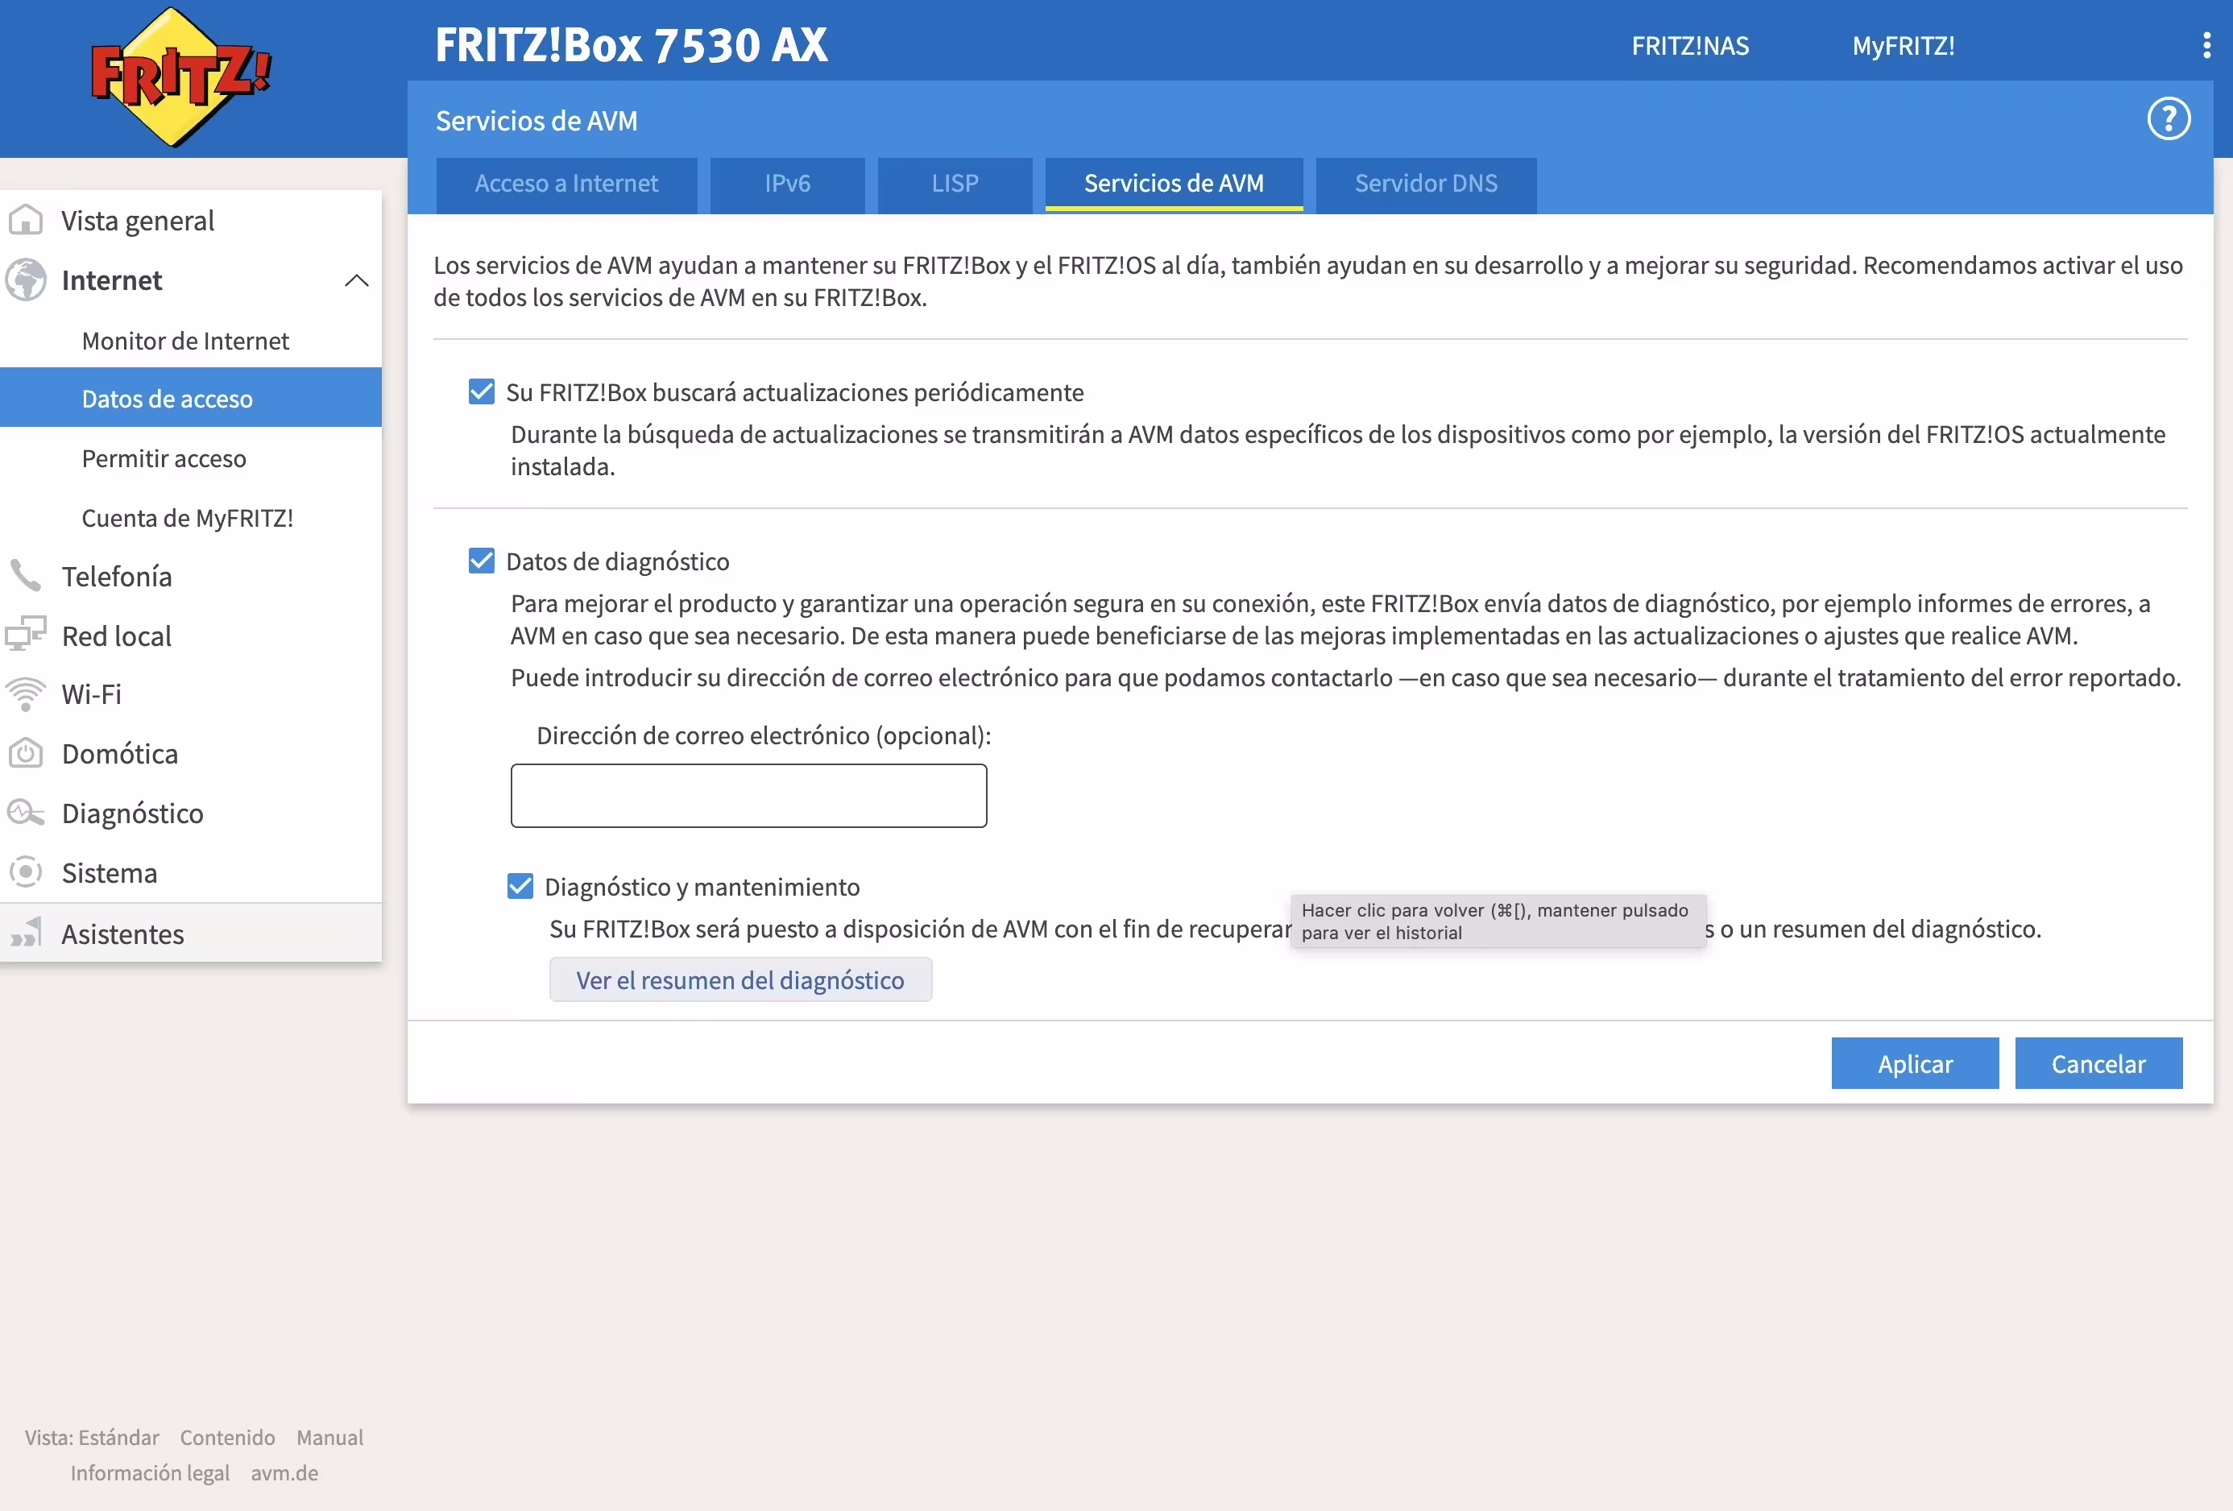This screenshot has width=2233, height=1511.
Task: Click Aplicar button
Action: pos(1914,1062)
